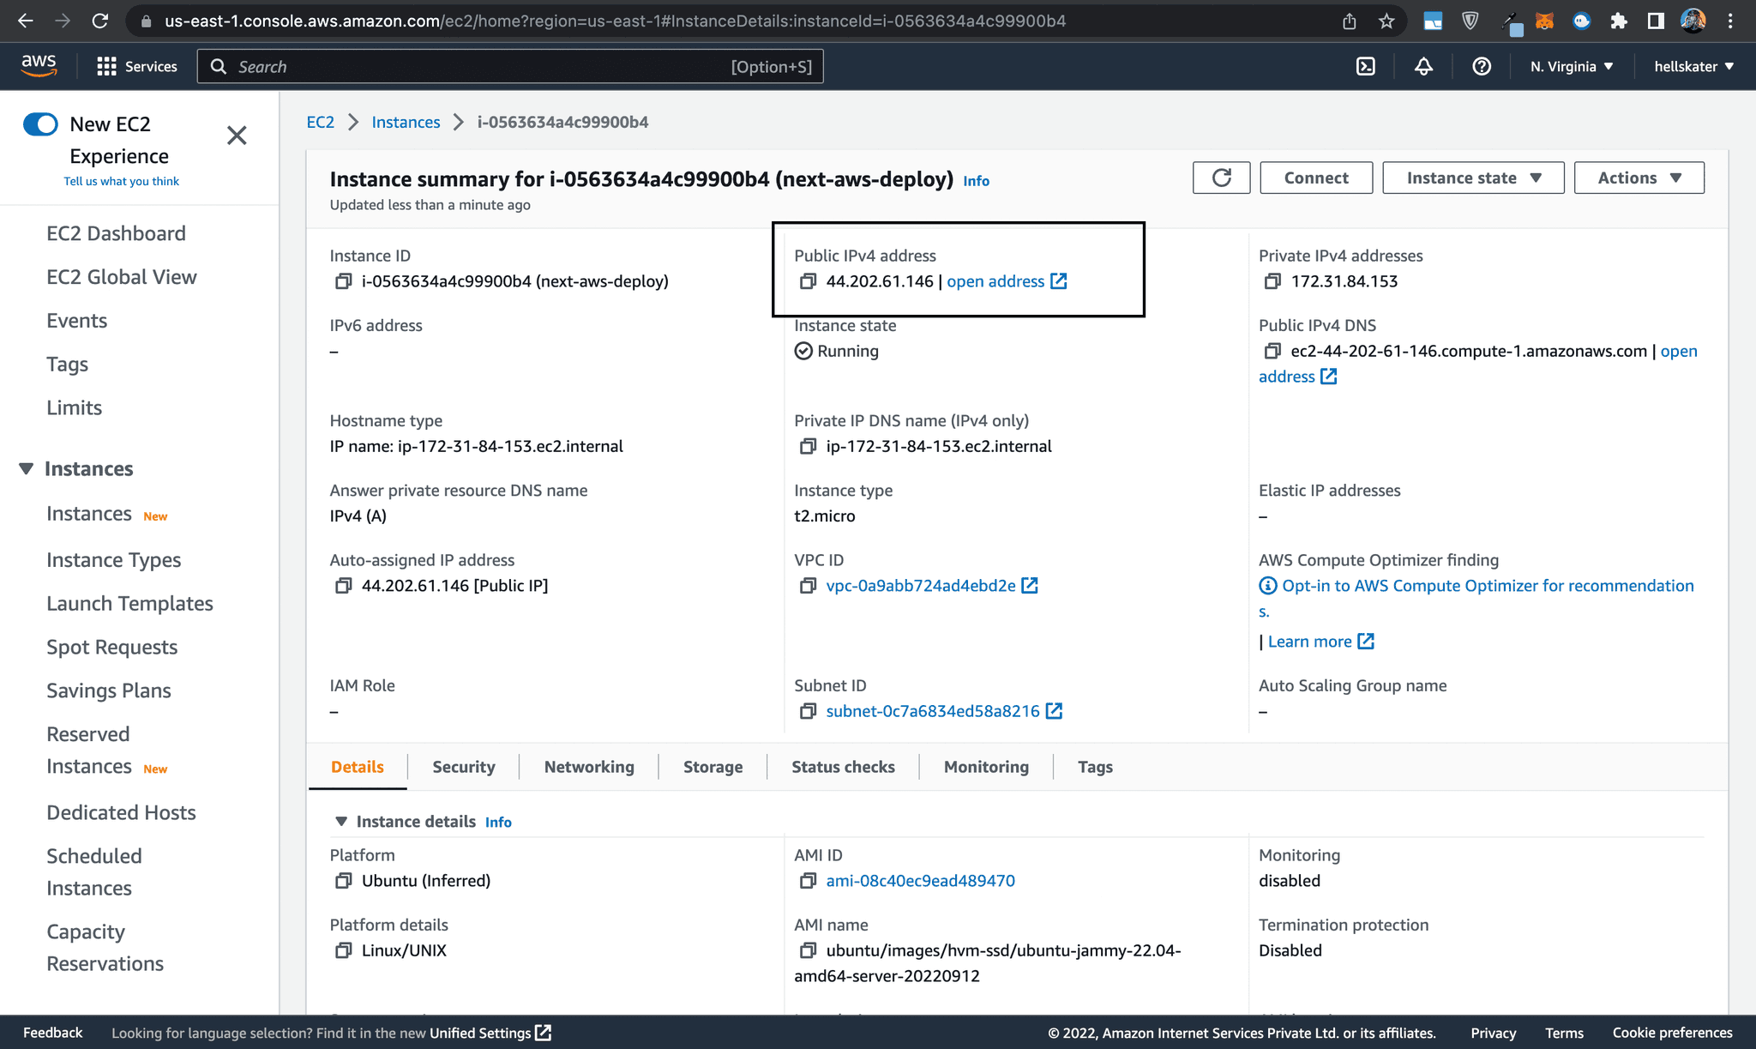Click the AWS logo to go home
The height and width of the screenshot is (1049, 1756).
[x=38, y=65]
